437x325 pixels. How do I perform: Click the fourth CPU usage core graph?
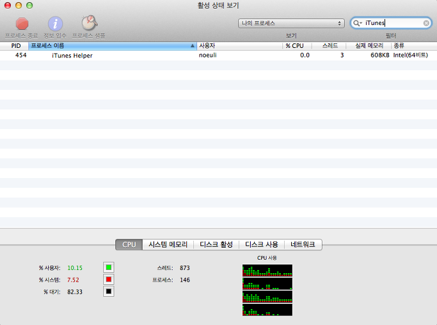pyautogui.click(x=267, y=310)
